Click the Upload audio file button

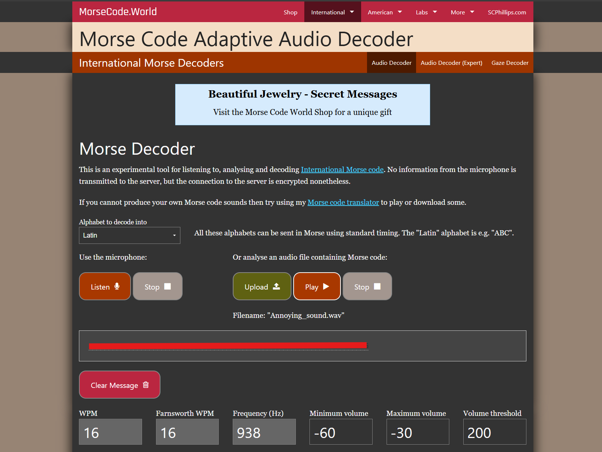262,286
